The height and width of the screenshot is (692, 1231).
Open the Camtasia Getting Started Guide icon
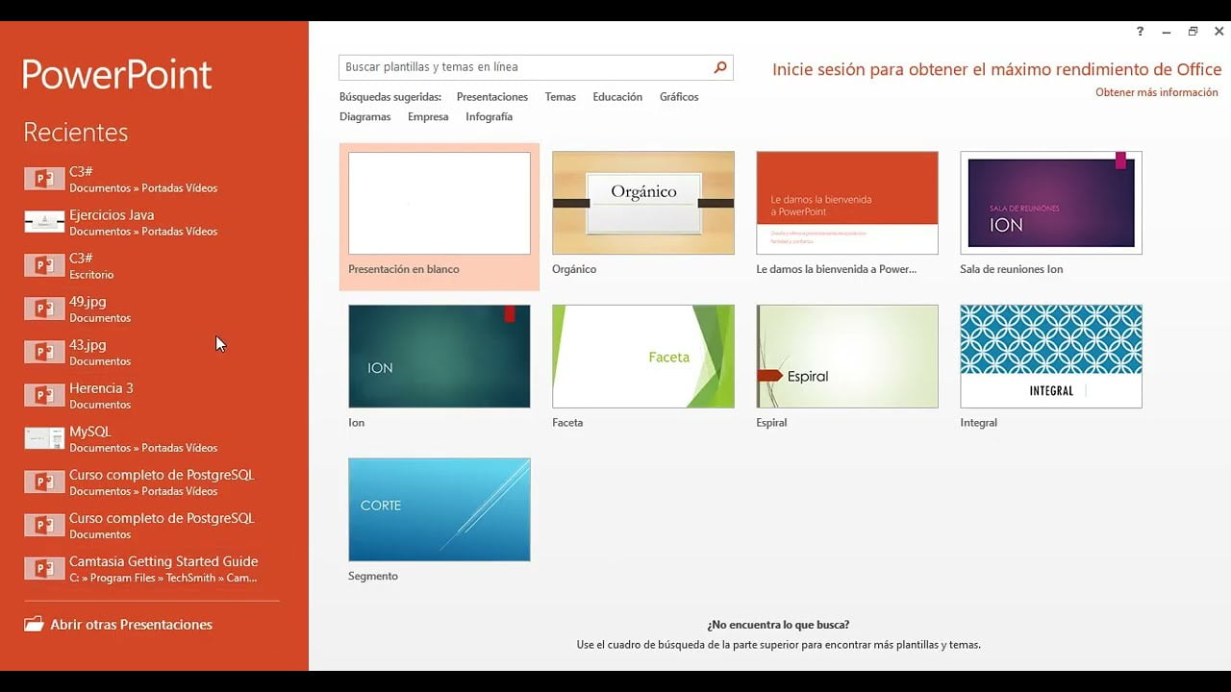click(44, 568)
